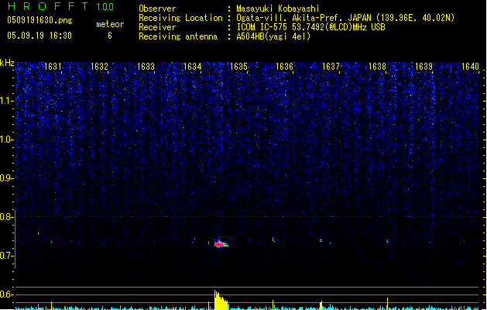
Task: Click the observer name Masayuki Kobayashi
Action: (278, 9)
